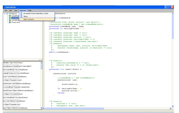This screenshot has width=179, height=113.
Task: Close the open Generate menu
Action: pyautogui.click(x=23, y=10)
